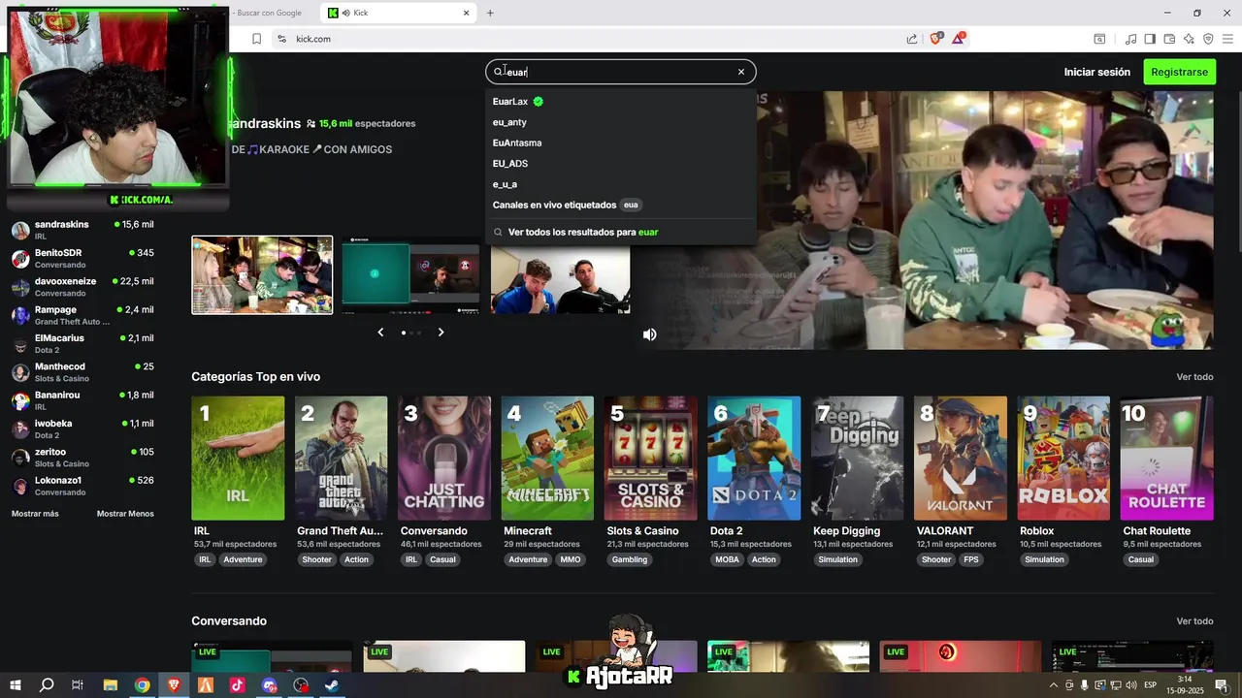Collapse sidebar list with Mostrar Menos
Viewport: 1242px width, 698px height.
point(125,514)
